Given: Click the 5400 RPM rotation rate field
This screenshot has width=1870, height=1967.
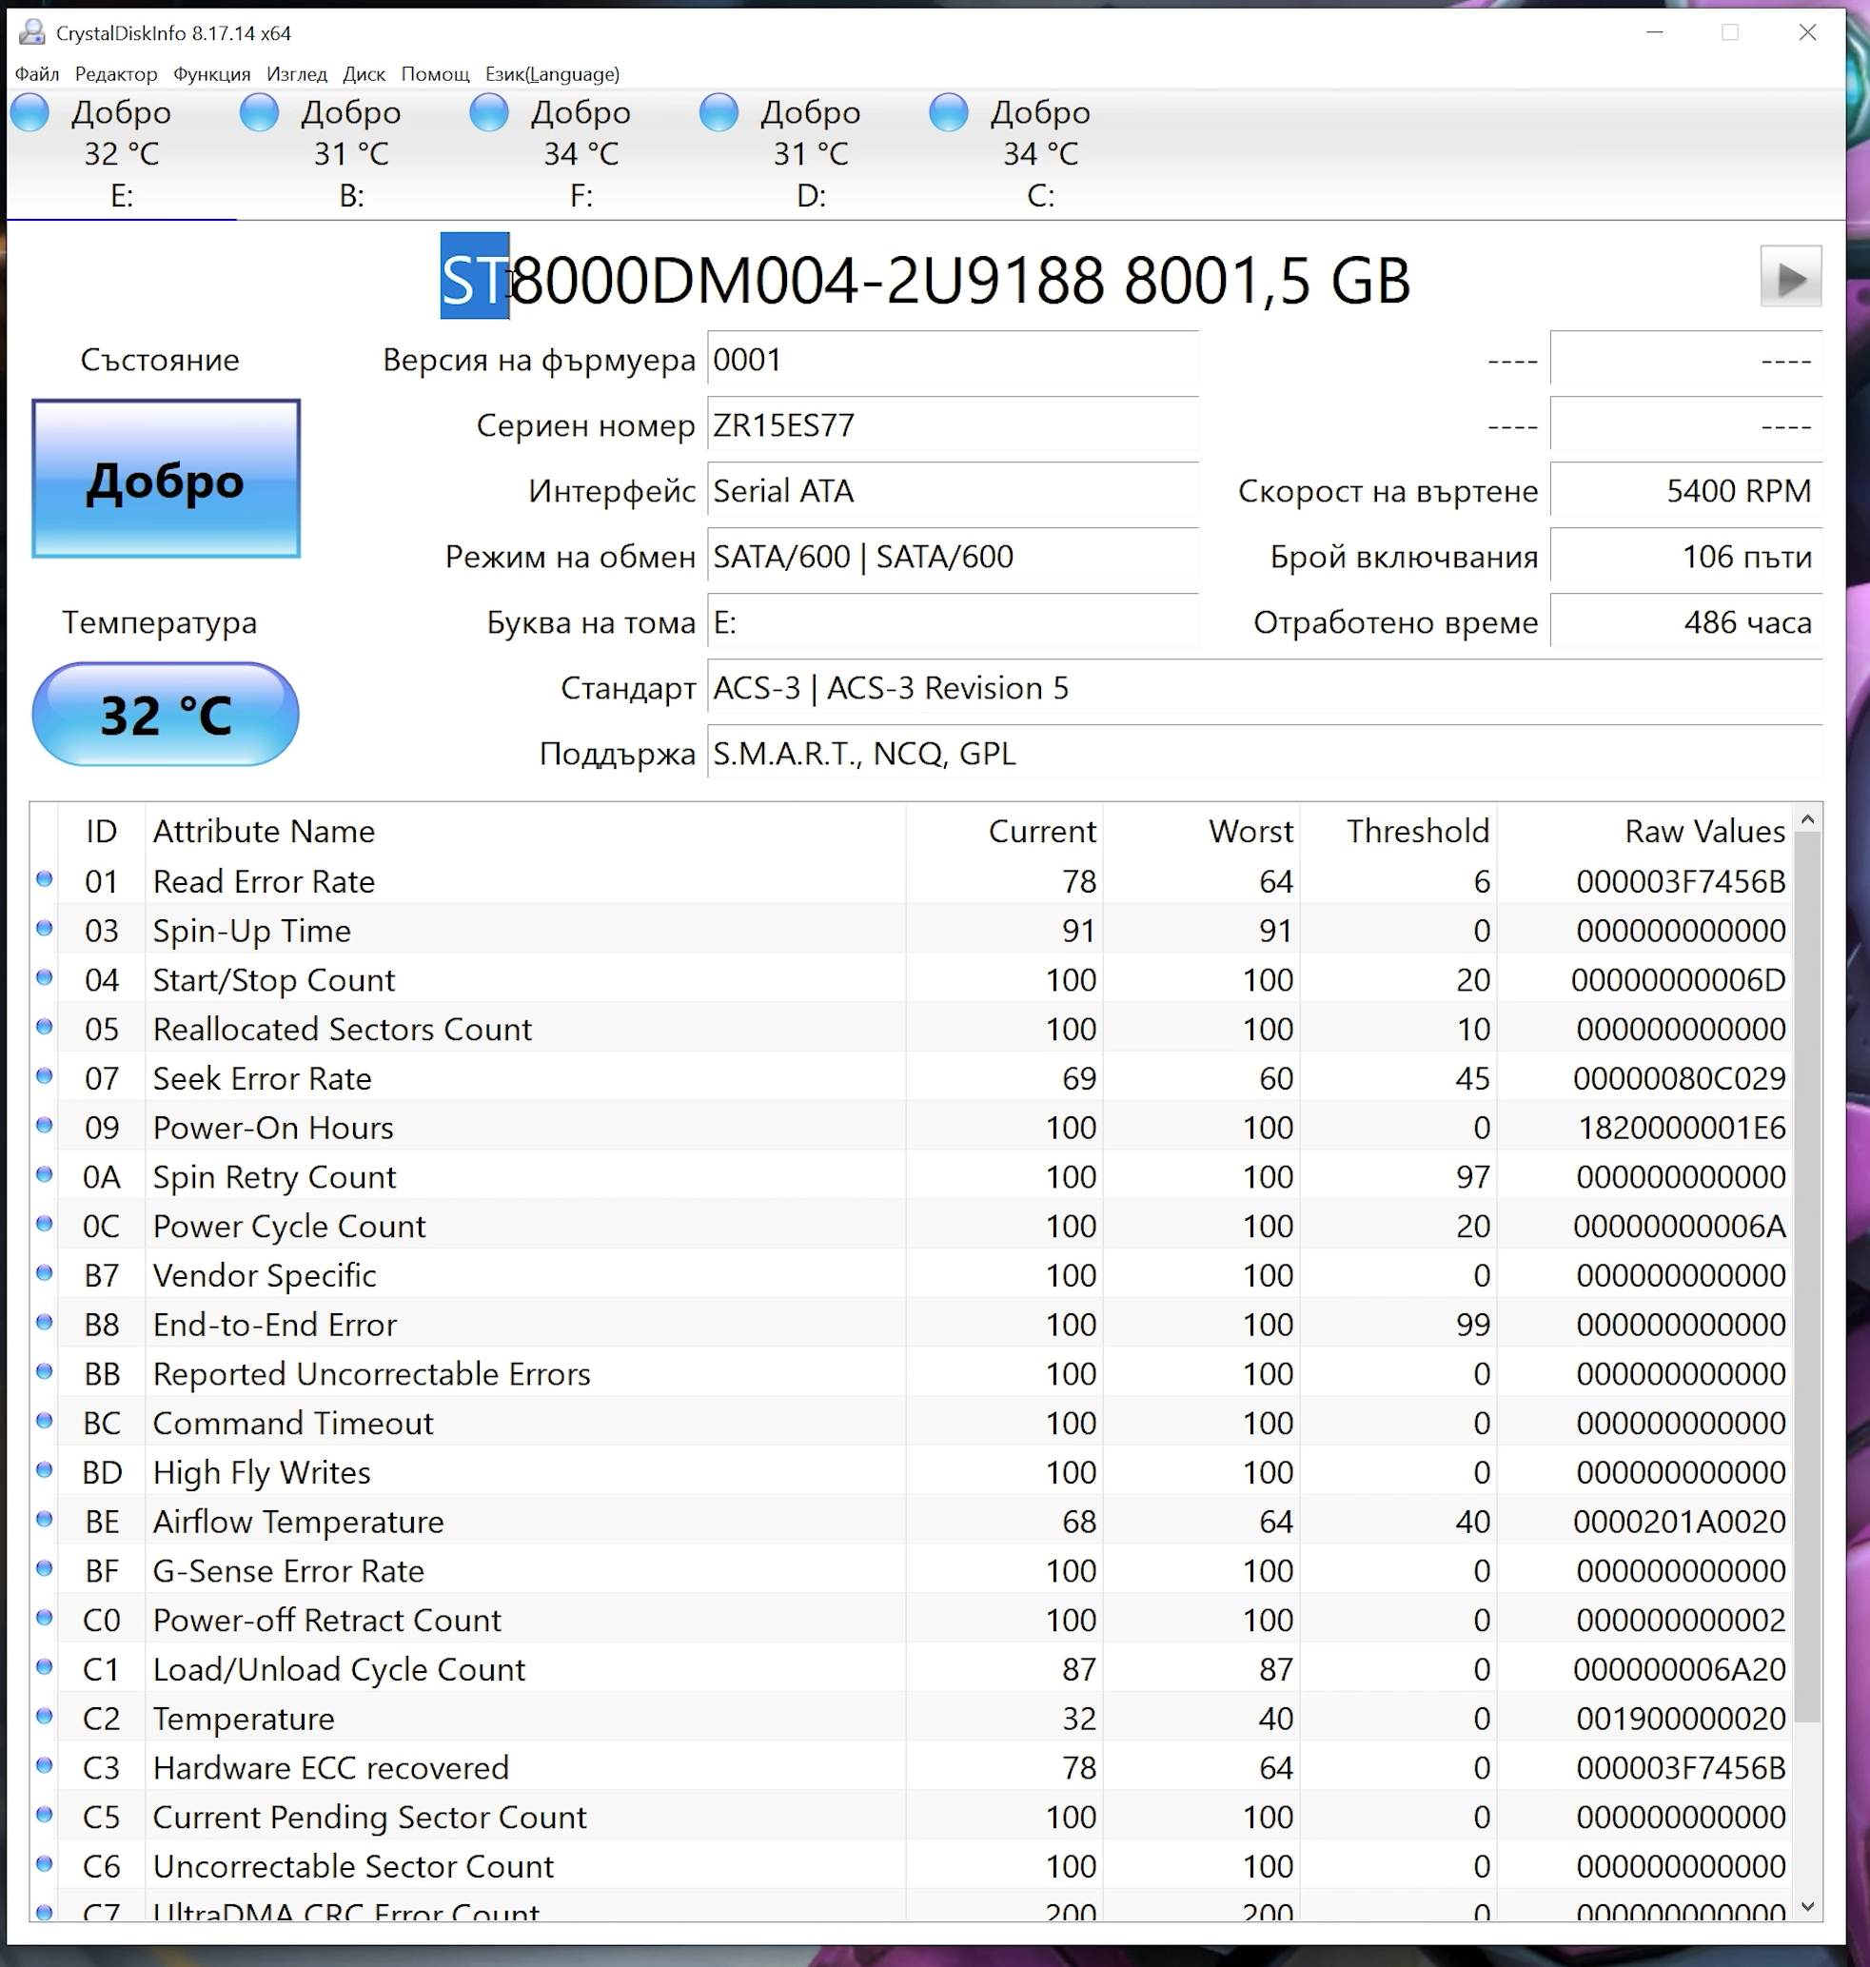Looking at the screenshot, I should (1685, 490).
